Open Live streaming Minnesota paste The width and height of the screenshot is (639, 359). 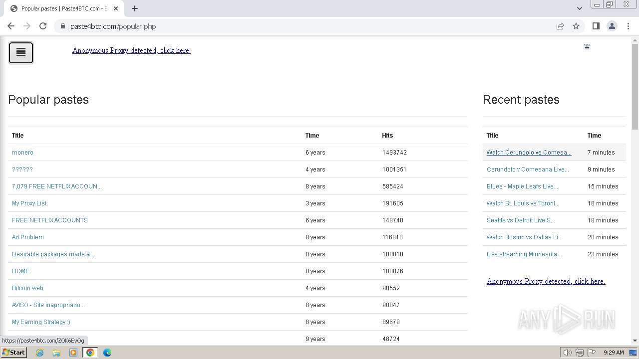[525, 254]
